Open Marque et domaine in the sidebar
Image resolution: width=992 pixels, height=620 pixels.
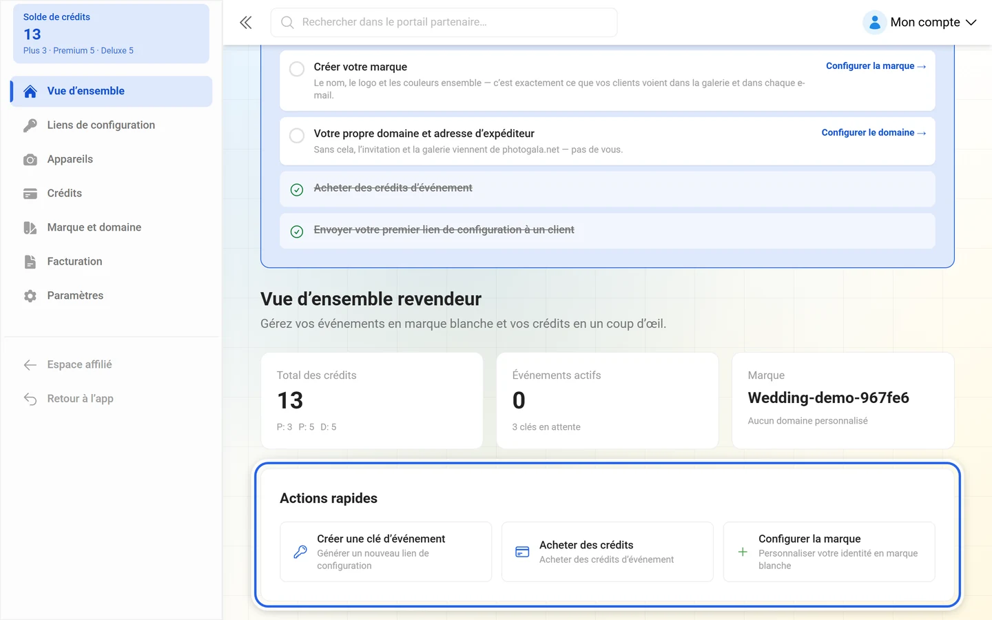[112, 227]
